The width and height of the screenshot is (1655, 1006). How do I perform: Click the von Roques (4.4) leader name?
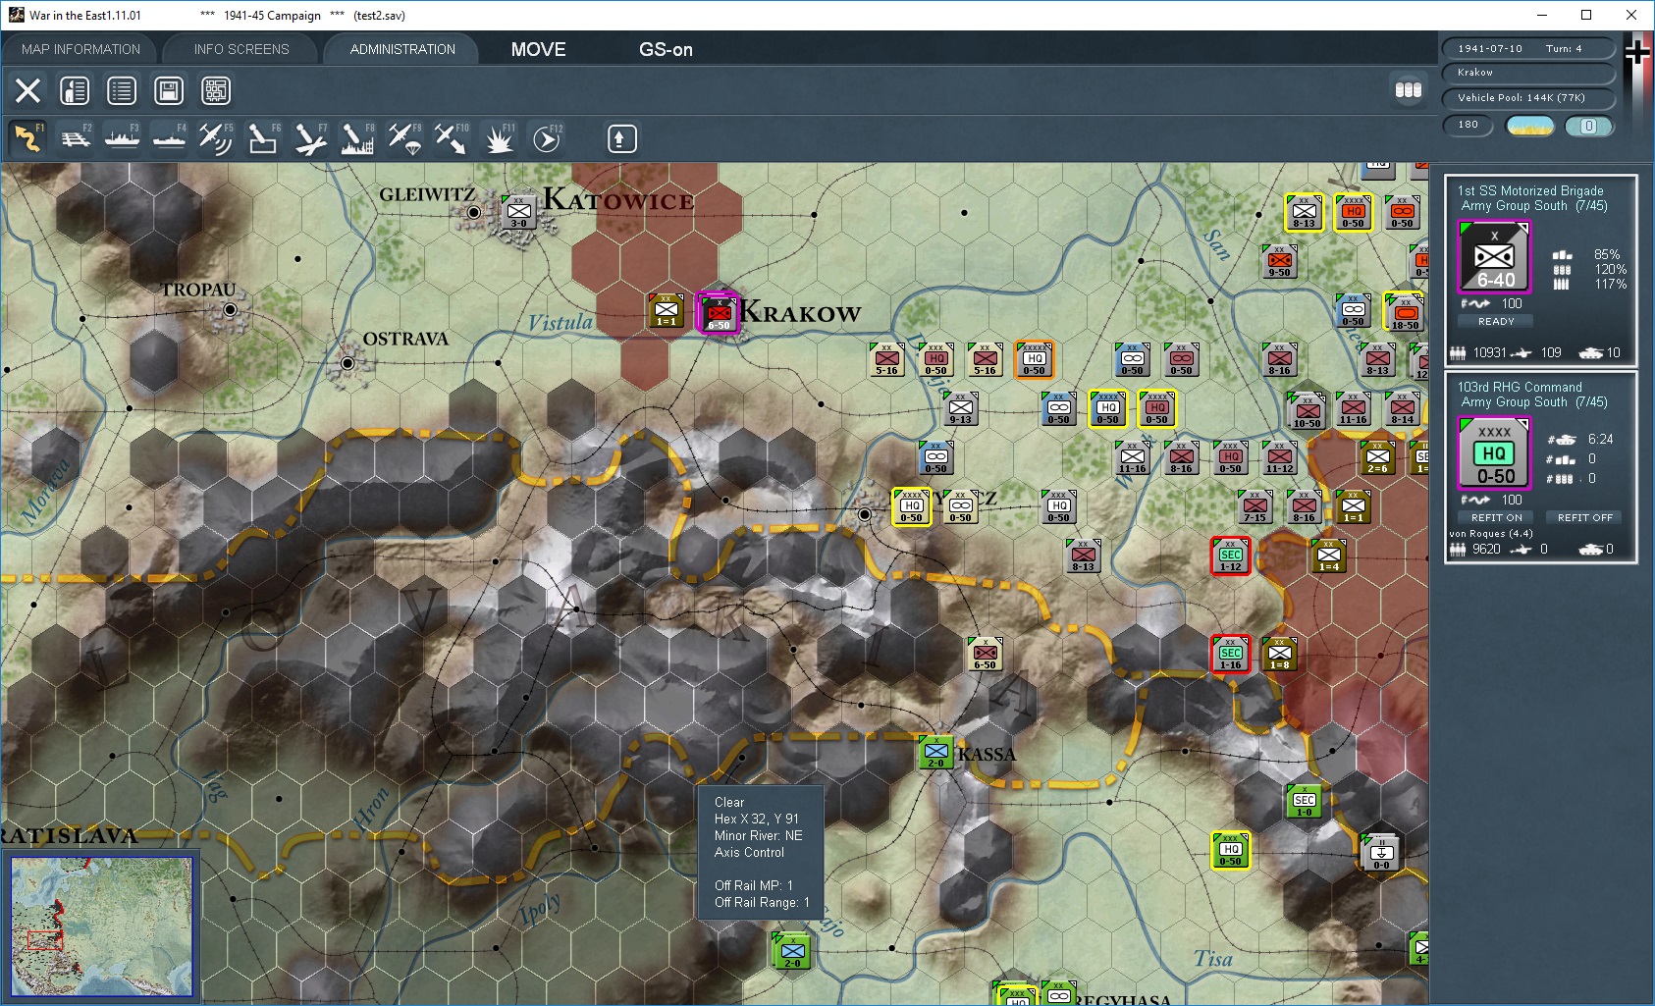coord(1490,534)
